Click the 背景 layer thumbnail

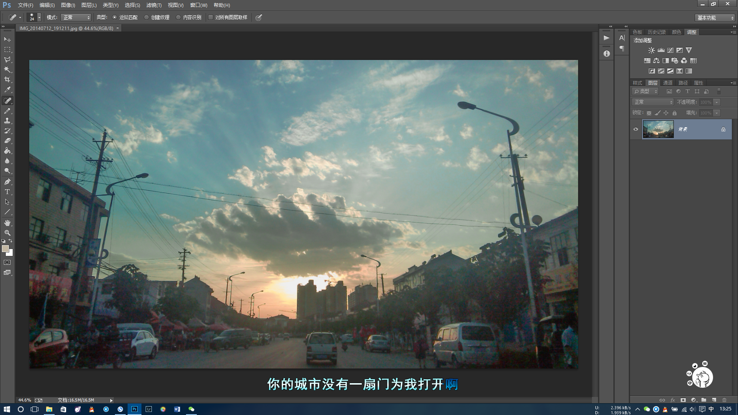click(658, 129)
